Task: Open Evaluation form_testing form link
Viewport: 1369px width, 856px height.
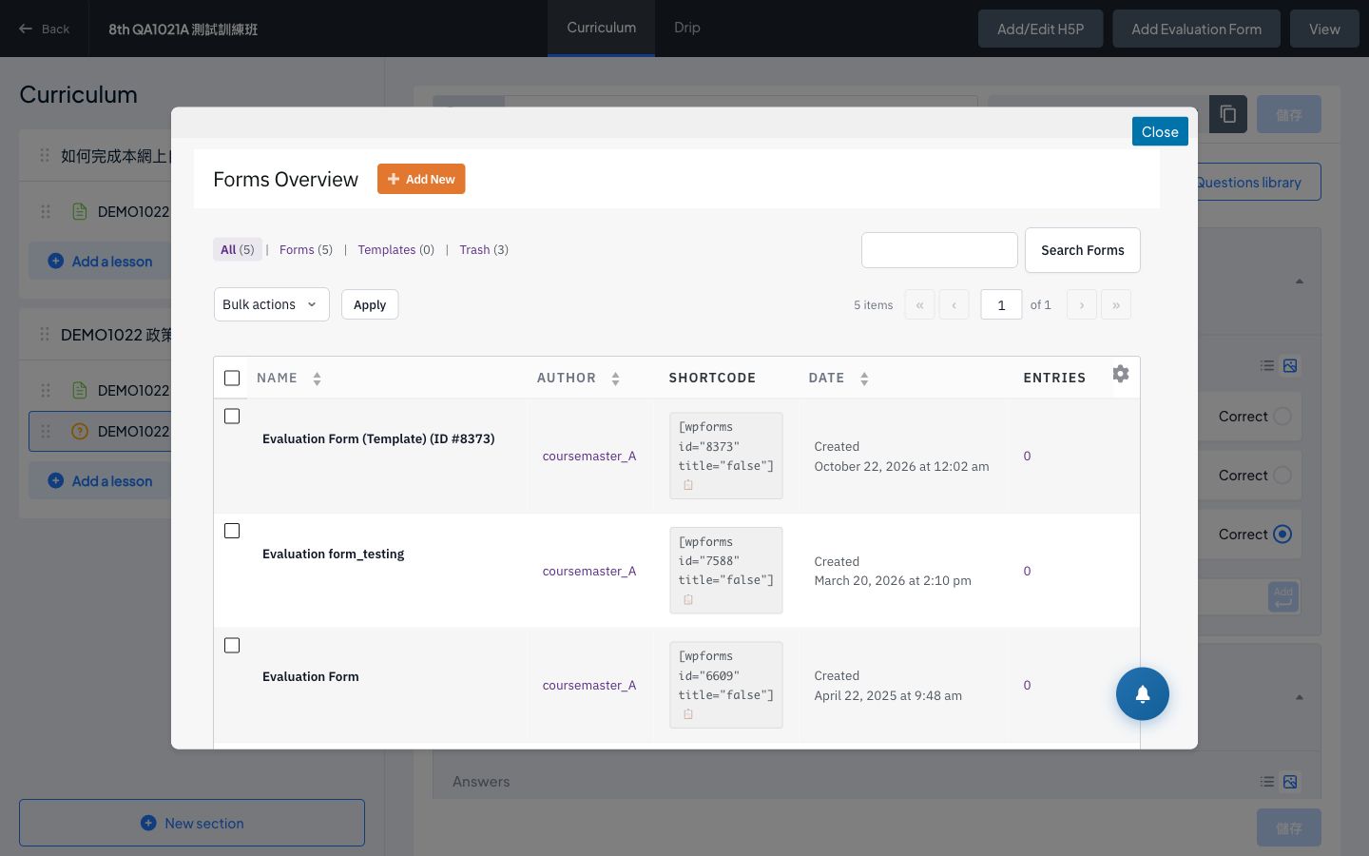Action: click(x=333, y=554)
